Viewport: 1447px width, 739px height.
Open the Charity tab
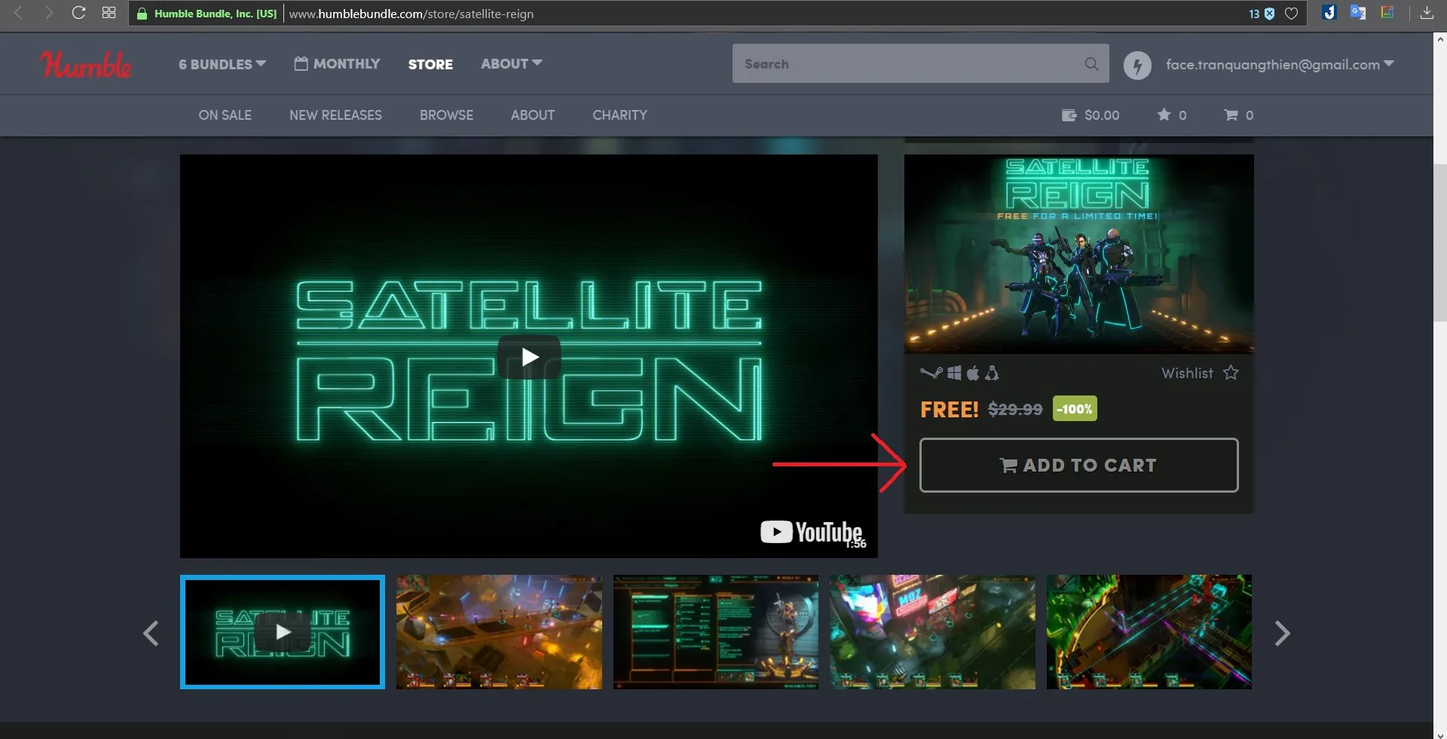(619, 115)
